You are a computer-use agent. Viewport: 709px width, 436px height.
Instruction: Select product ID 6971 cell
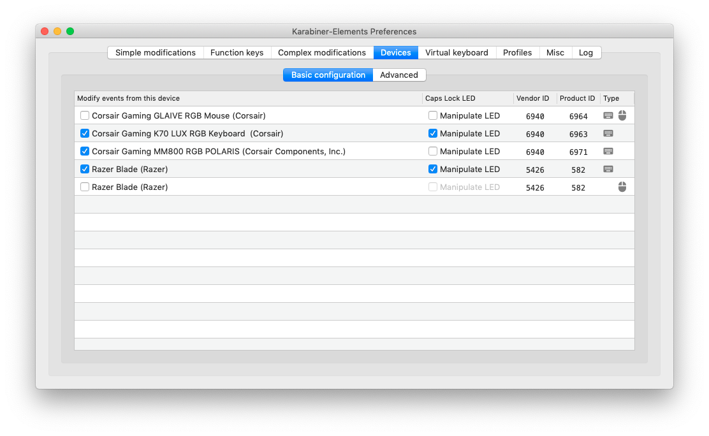578,152
